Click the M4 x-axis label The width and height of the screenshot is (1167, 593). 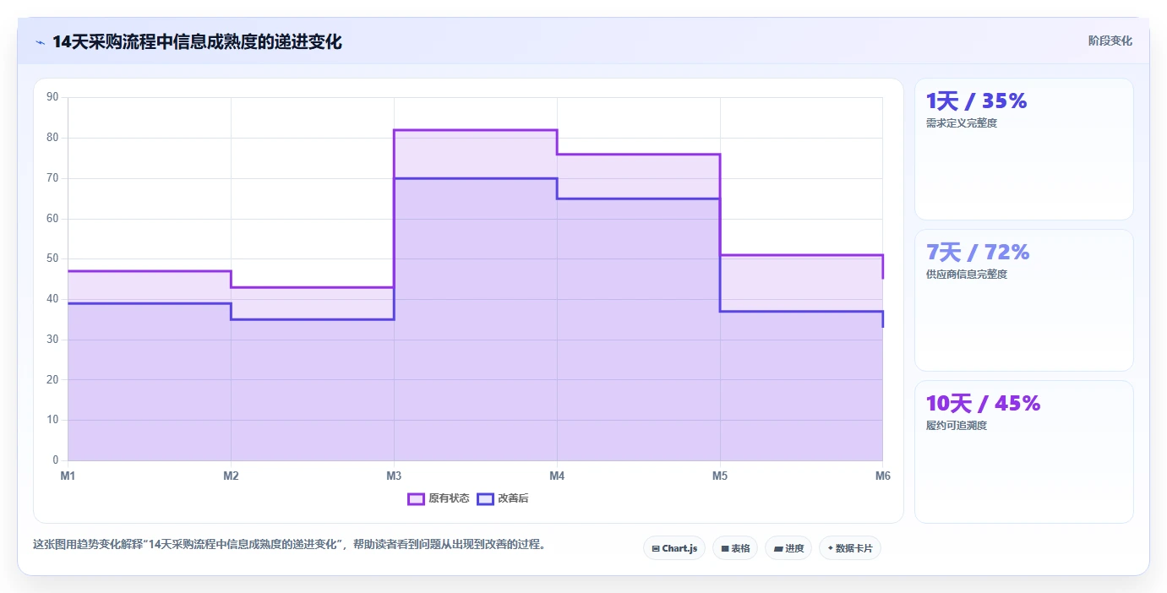click(557, 476)
